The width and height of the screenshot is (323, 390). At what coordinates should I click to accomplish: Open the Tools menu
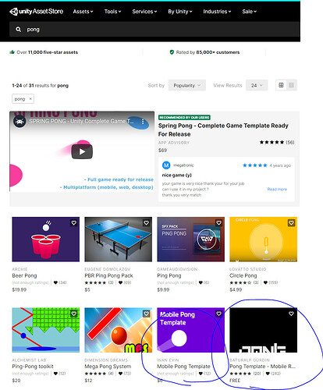(112, 12)
